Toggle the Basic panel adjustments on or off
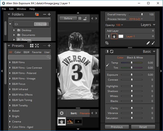Screen dimensions: 163x131 click(107, 51)
